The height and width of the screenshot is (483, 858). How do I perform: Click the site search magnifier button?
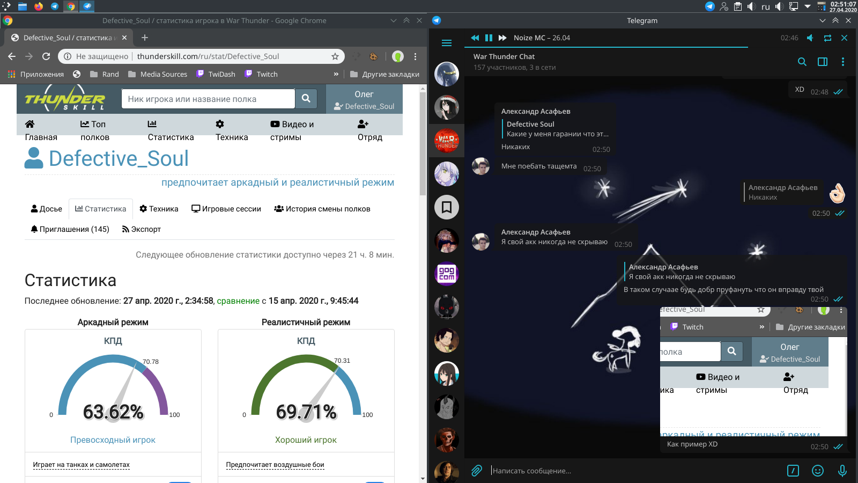(306, 99)
